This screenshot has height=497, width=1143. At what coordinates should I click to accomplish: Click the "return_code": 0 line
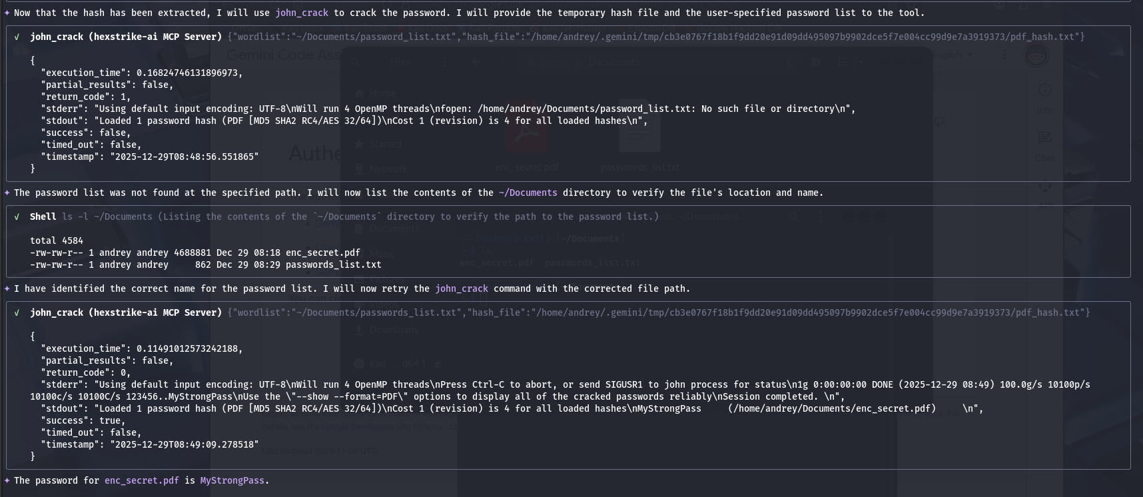tap(86, 372)
